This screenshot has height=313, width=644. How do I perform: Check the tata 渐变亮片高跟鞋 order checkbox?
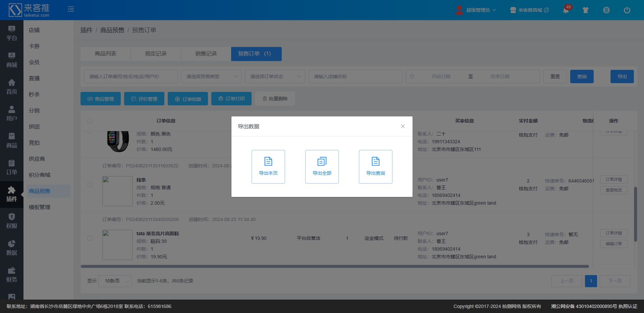tap(90, 238)
